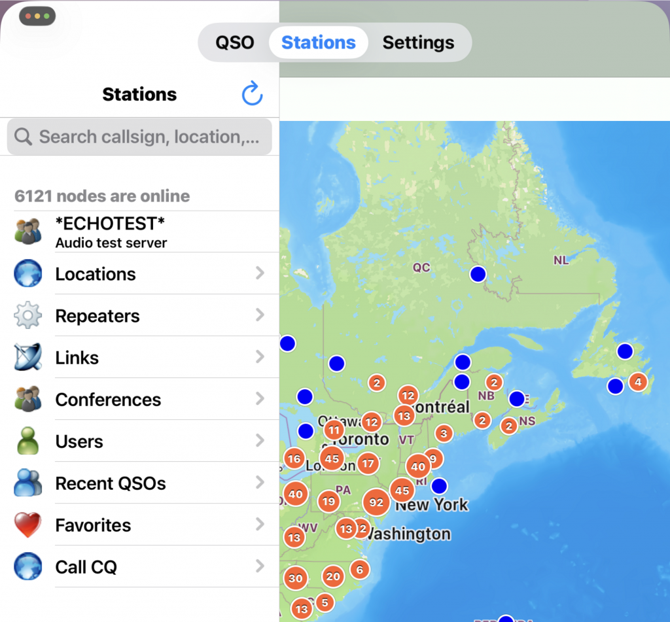The image size is (670, 622).
Task: Switch to the QSO tab
Action: (x=235, y=43)
